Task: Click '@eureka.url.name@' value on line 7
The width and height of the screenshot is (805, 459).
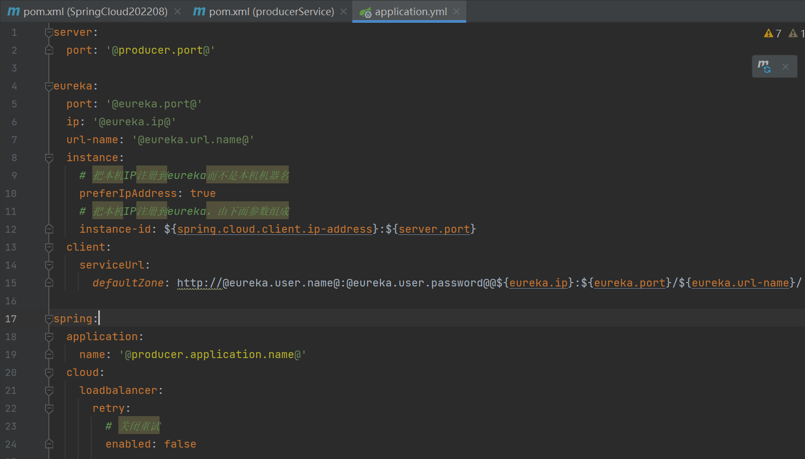Action: (x=193, y=140)
